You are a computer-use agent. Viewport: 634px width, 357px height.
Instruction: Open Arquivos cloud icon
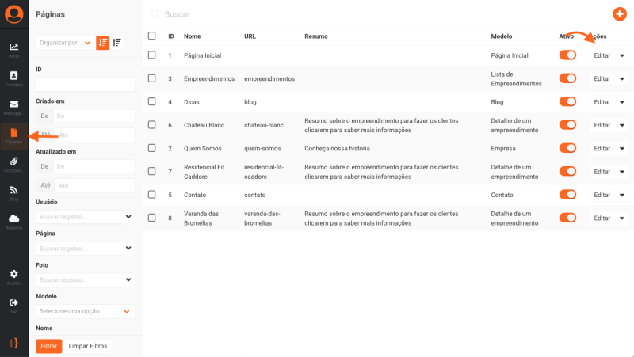point(14,219)
